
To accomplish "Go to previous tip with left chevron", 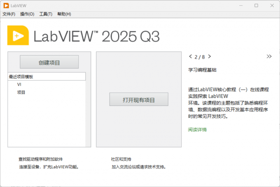I will tap(190, 56).
